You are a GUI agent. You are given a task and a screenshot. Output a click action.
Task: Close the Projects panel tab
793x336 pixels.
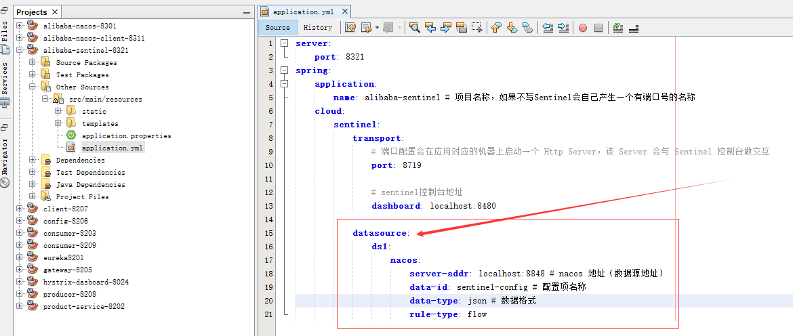[55, 12]
